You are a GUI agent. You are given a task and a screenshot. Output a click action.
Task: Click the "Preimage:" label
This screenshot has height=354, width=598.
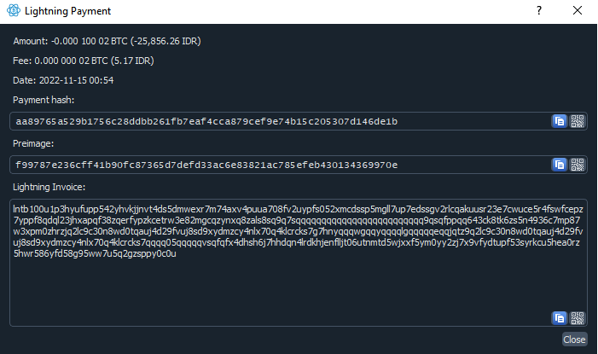[x=33, y=143]
